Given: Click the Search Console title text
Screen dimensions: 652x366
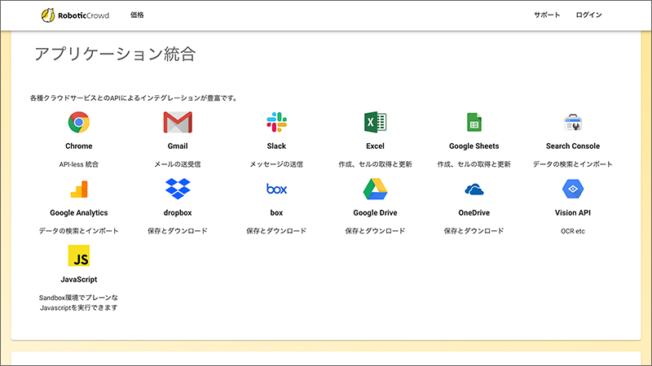Looking at the screenshot, I should click(573, 146).
